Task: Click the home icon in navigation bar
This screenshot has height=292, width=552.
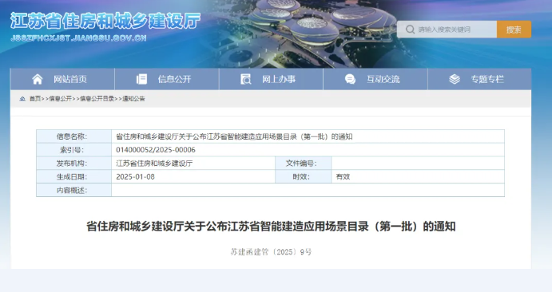Action: coord(38,79)
